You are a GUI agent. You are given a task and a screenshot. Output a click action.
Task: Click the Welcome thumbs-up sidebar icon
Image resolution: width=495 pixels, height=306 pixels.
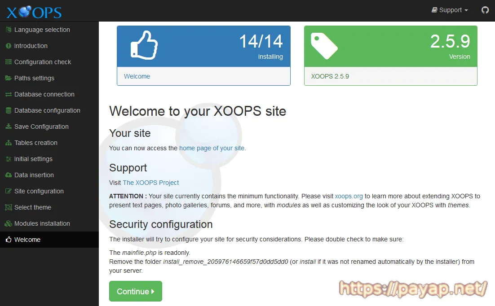(x=9, y=240)
